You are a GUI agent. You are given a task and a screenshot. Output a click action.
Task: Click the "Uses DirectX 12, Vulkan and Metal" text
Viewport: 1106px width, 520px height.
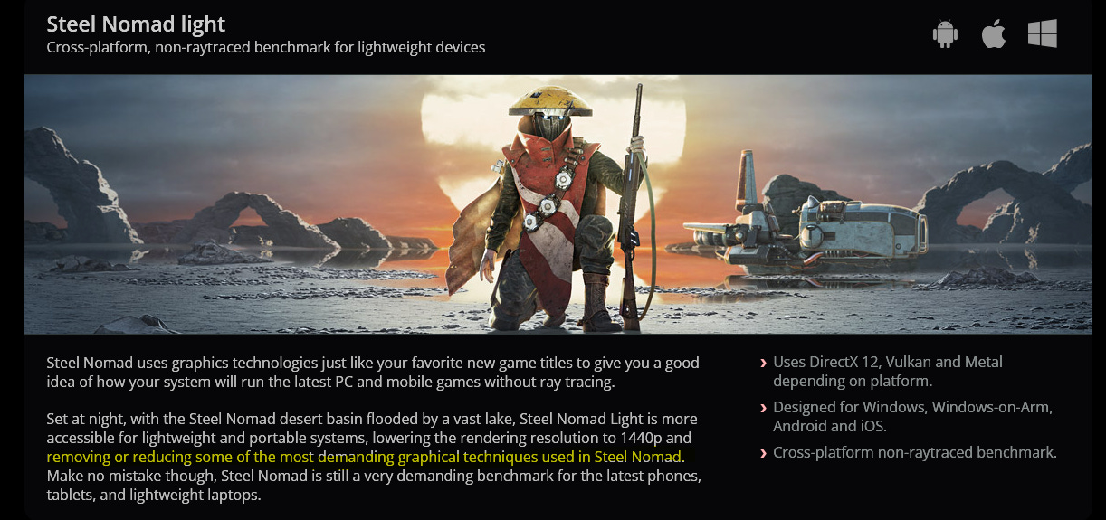[x=888, y=372]
